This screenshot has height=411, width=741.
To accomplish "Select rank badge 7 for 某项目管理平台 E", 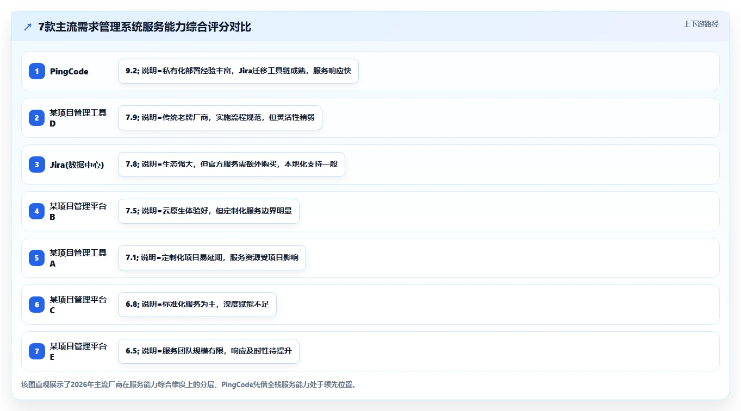I will pos(37,351).
